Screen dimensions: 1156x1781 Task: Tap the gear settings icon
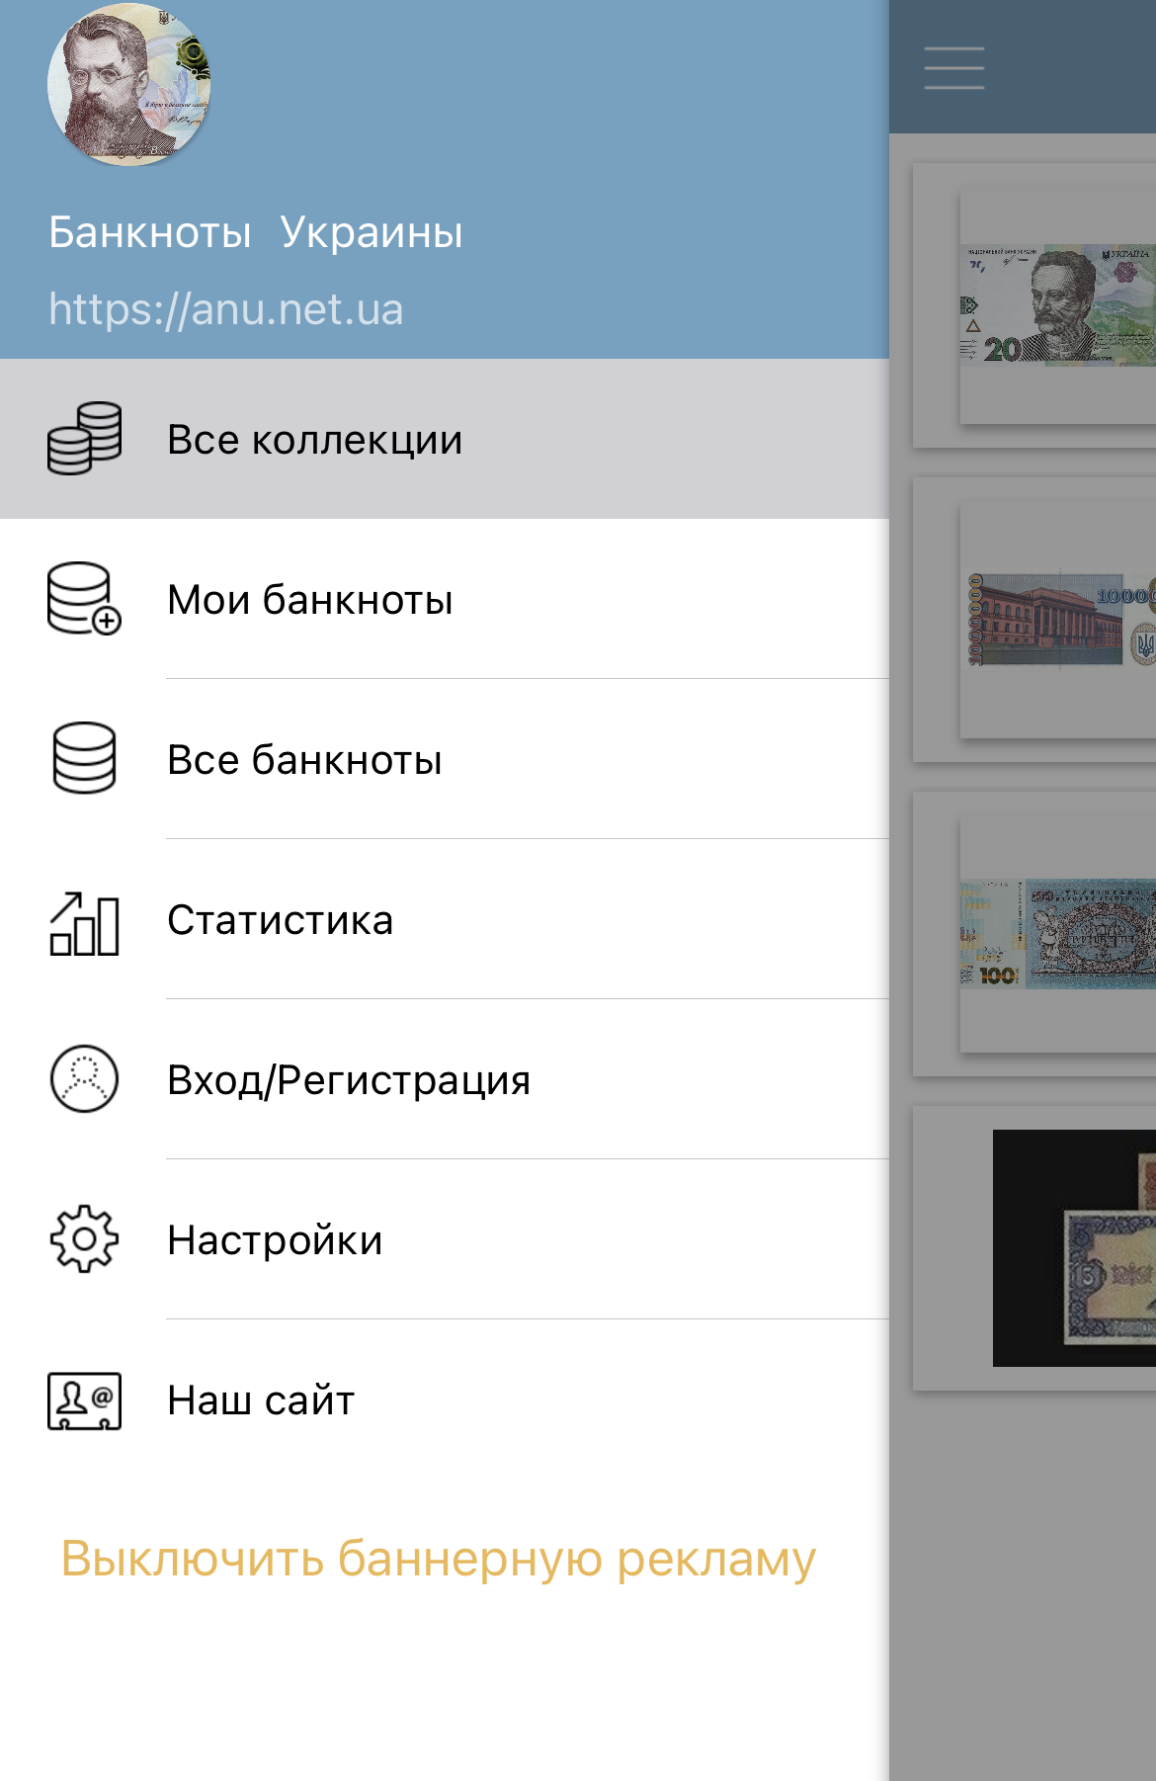[84, 1239]
